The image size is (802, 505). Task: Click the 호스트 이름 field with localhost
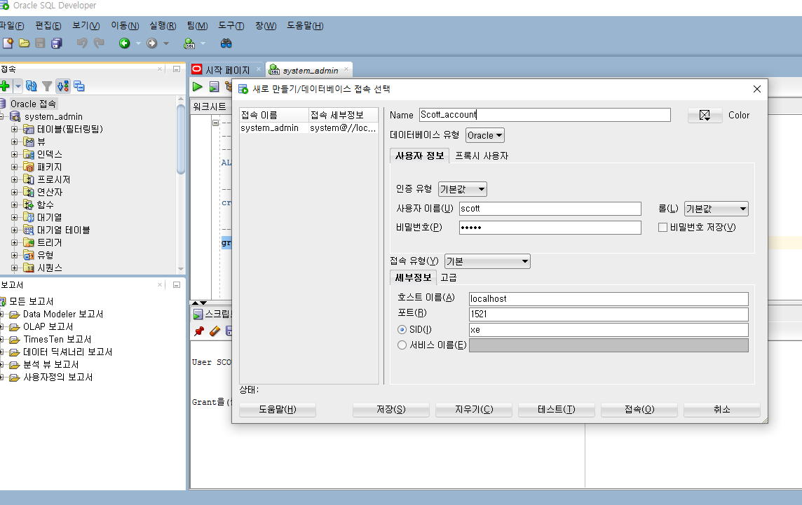[609, 299]
